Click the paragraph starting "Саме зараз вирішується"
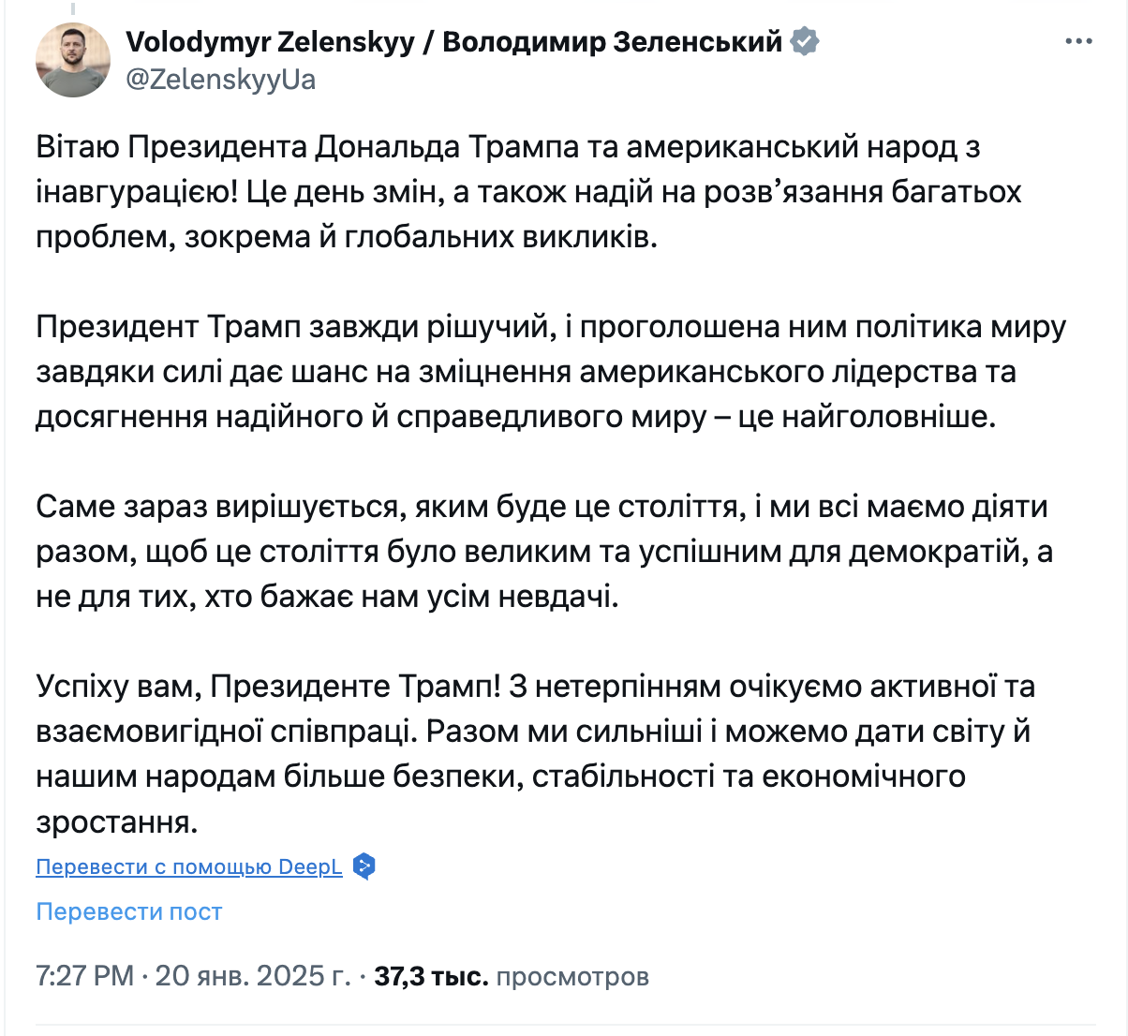 click(525, 552)
